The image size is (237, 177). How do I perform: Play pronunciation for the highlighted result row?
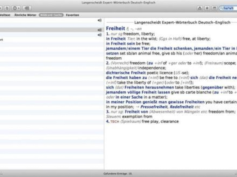(x=99, y=30)
